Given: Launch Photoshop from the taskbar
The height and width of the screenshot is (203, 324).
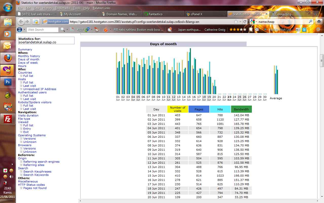Looking at the screenshot, I should tap(8, 82).
